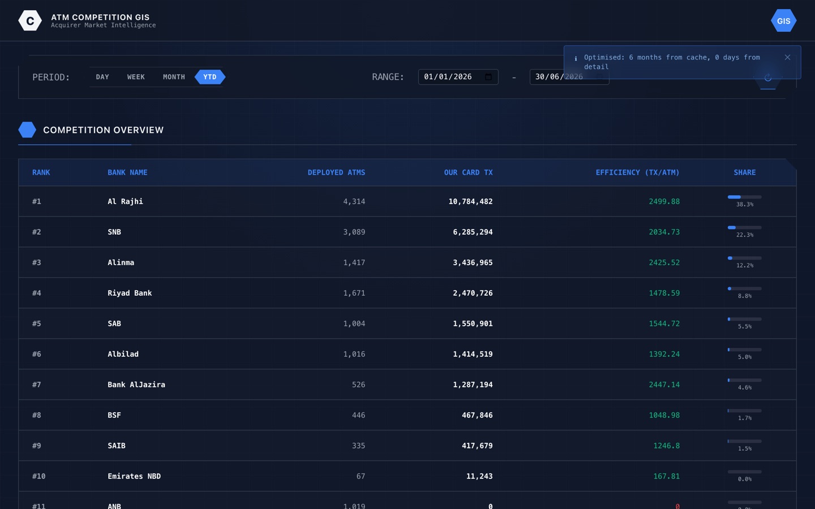Click deployed ATMs value 3,089
Screen dimensions: 815x509
click(x=354, y=232)
